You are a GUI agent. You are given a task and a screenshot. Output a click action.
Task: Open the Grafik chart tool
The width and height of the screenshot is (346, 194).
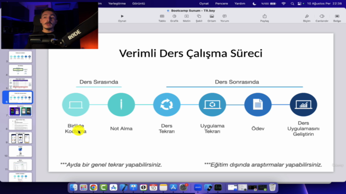coord(174,18)
